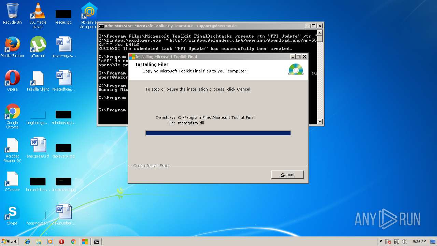437x246 pixels.
Task: Open the network tray icon
Action: pyautogui.click(x=396, y=242)
